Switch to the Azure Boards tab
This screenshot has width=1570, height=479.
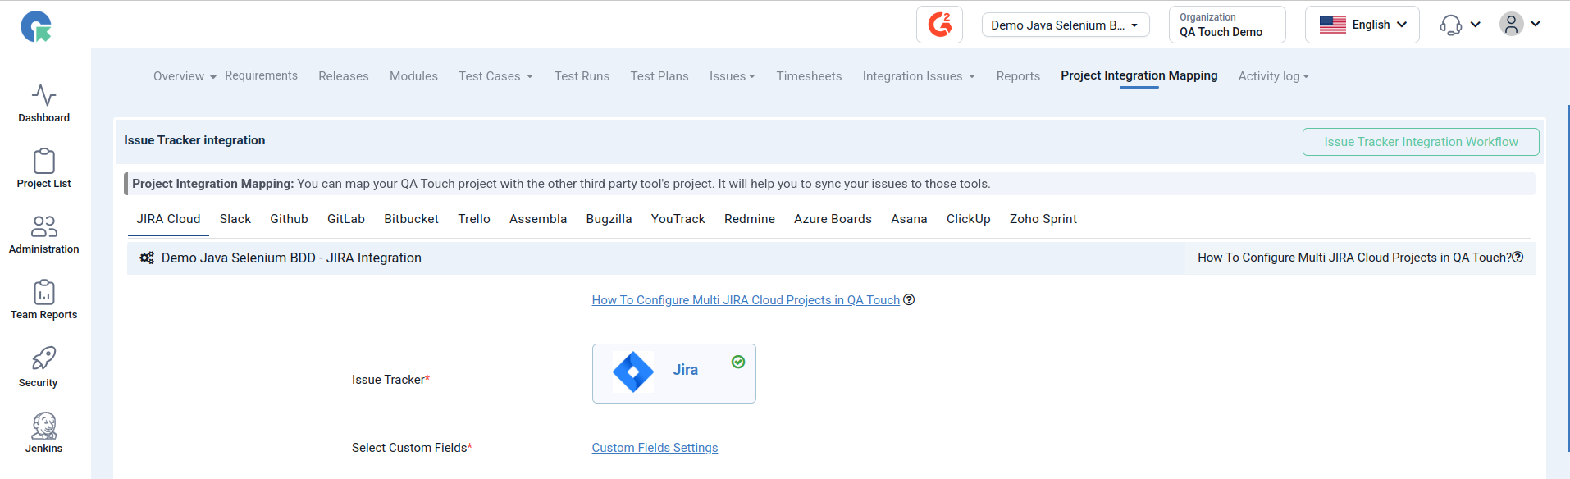832,219
